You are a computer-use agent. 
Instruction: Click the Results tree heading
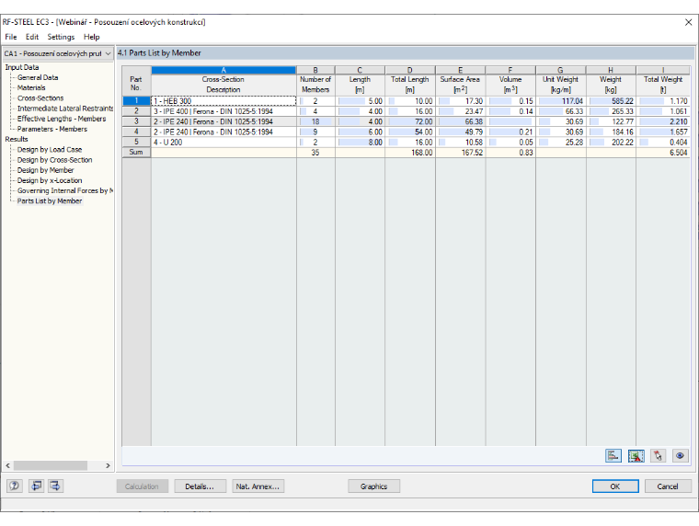[17, 139]
